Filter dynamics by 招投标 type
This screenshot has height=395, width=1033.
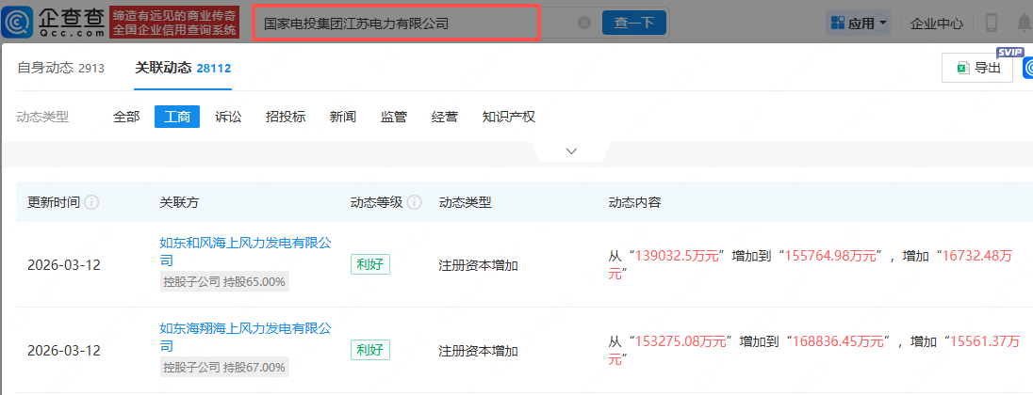tap(286, 117)
